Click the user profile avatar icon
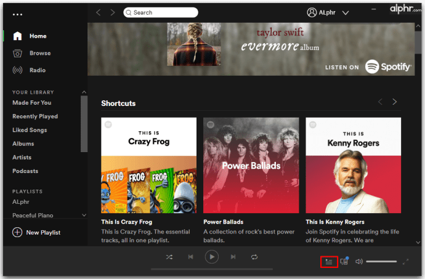 click(312, 12)
